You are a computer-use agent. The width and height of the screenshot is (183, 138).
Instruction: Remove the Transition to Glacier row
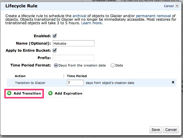tap(173, 82)
